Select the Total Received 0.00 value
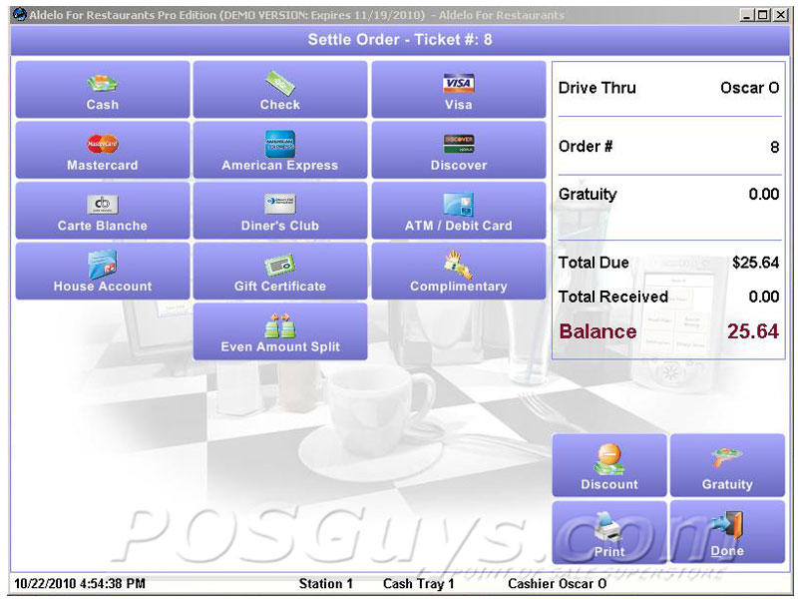 tap(764, 297)
